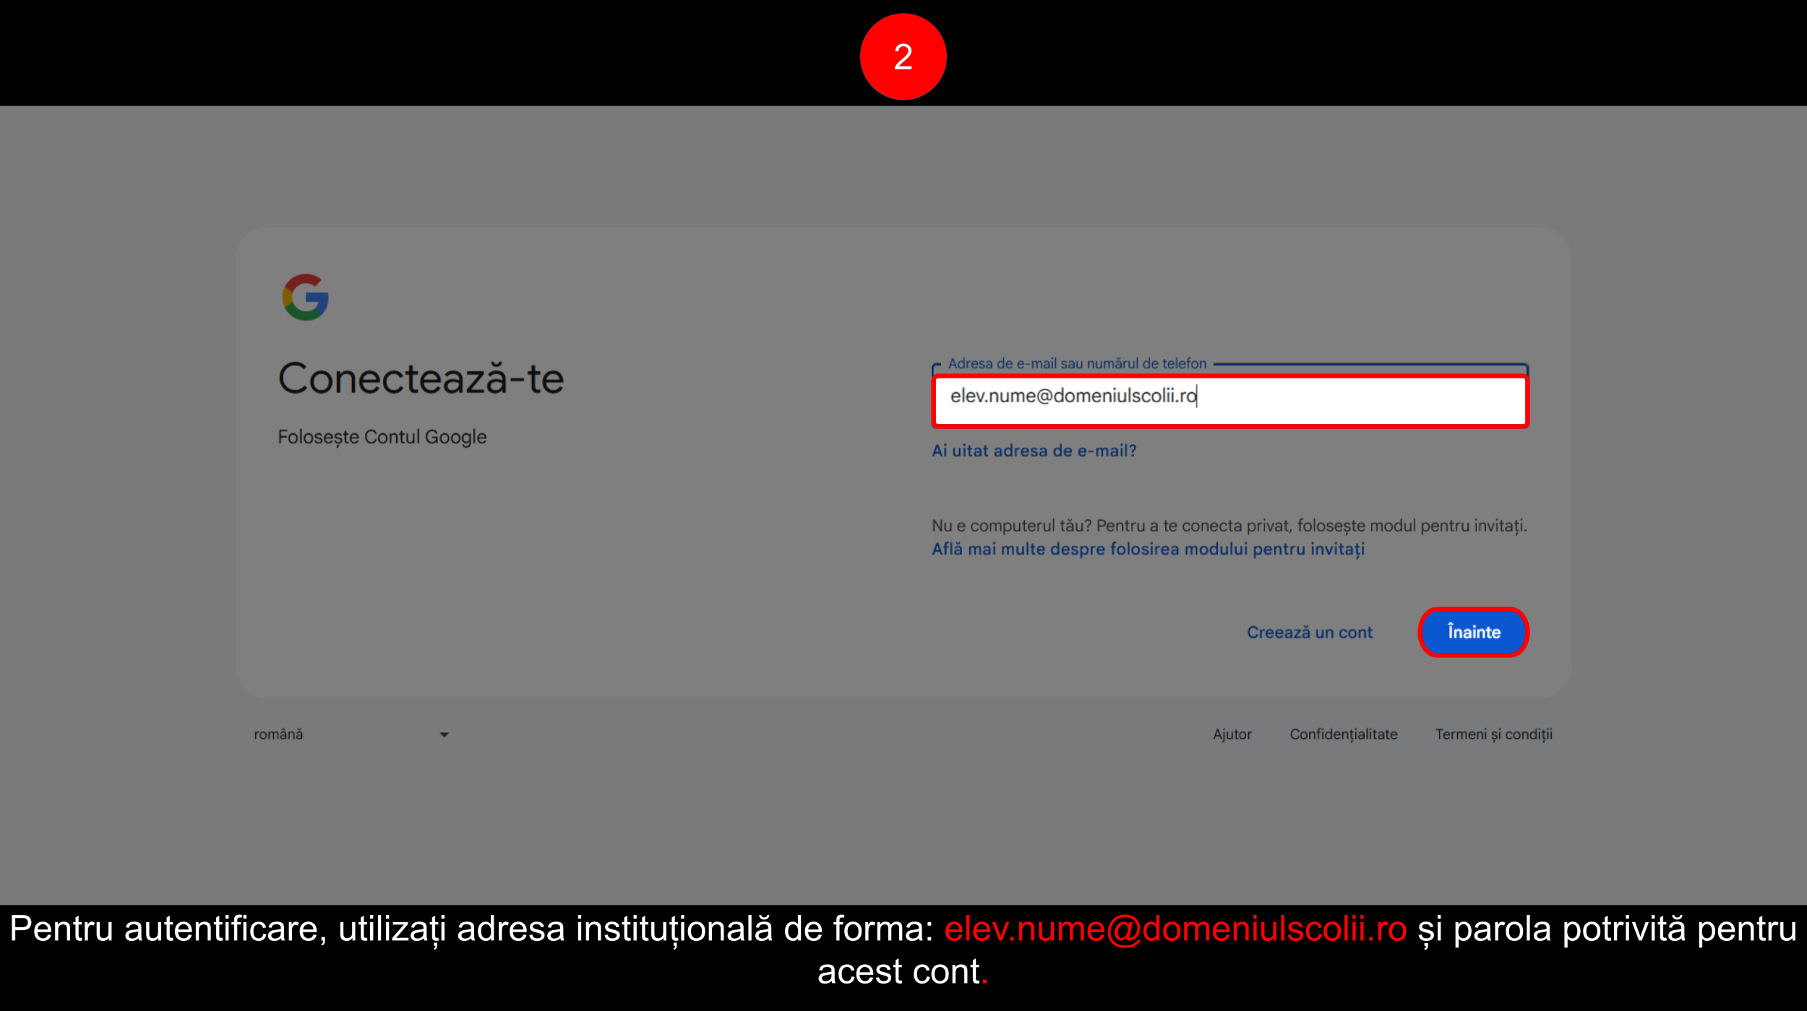Image resolution: width=1807 pixels, height=1011 pixels.
Task: Click the red example email in the caption
Action: [x=1175, y=929]
